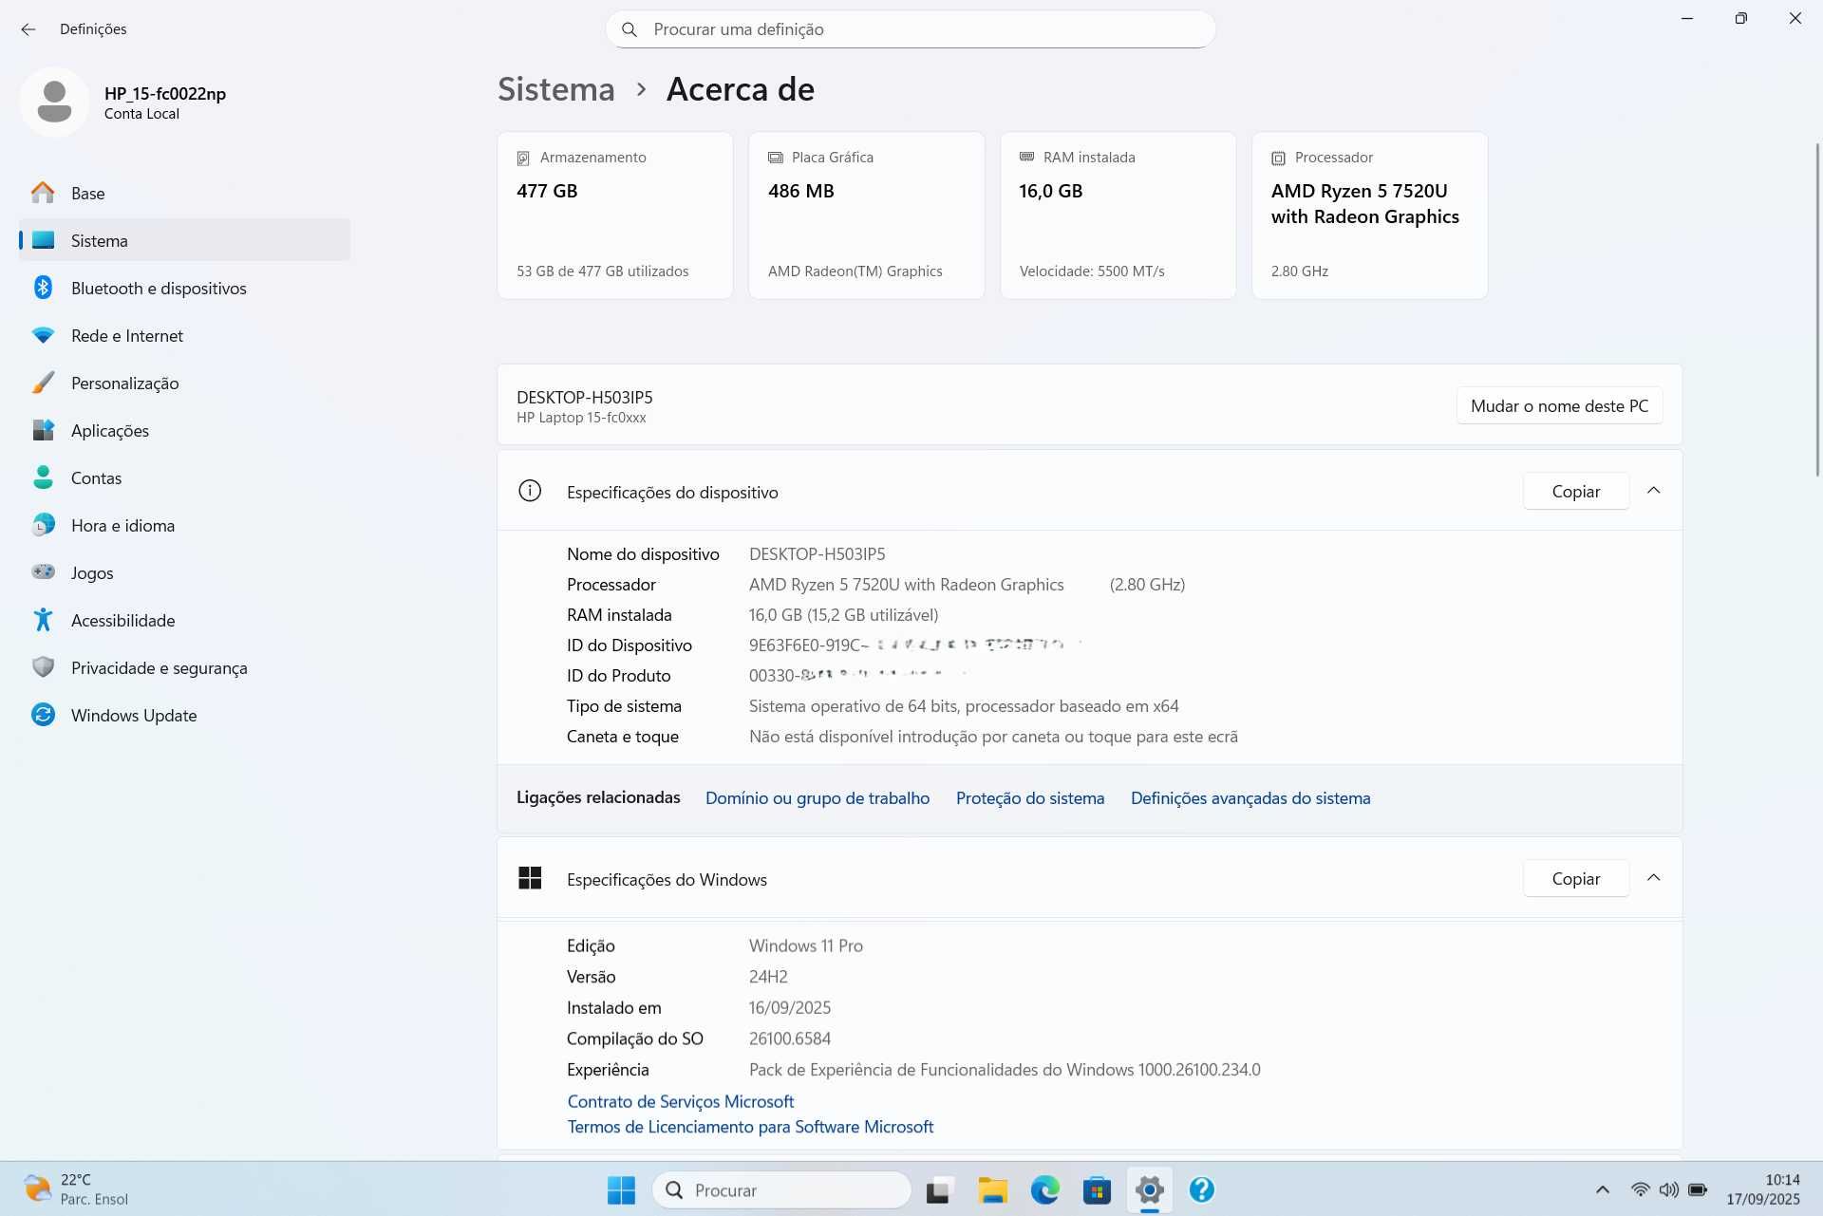1823x1216 pixels.
Task: Copy the Windows specifications
Action: click(1576, 878)
